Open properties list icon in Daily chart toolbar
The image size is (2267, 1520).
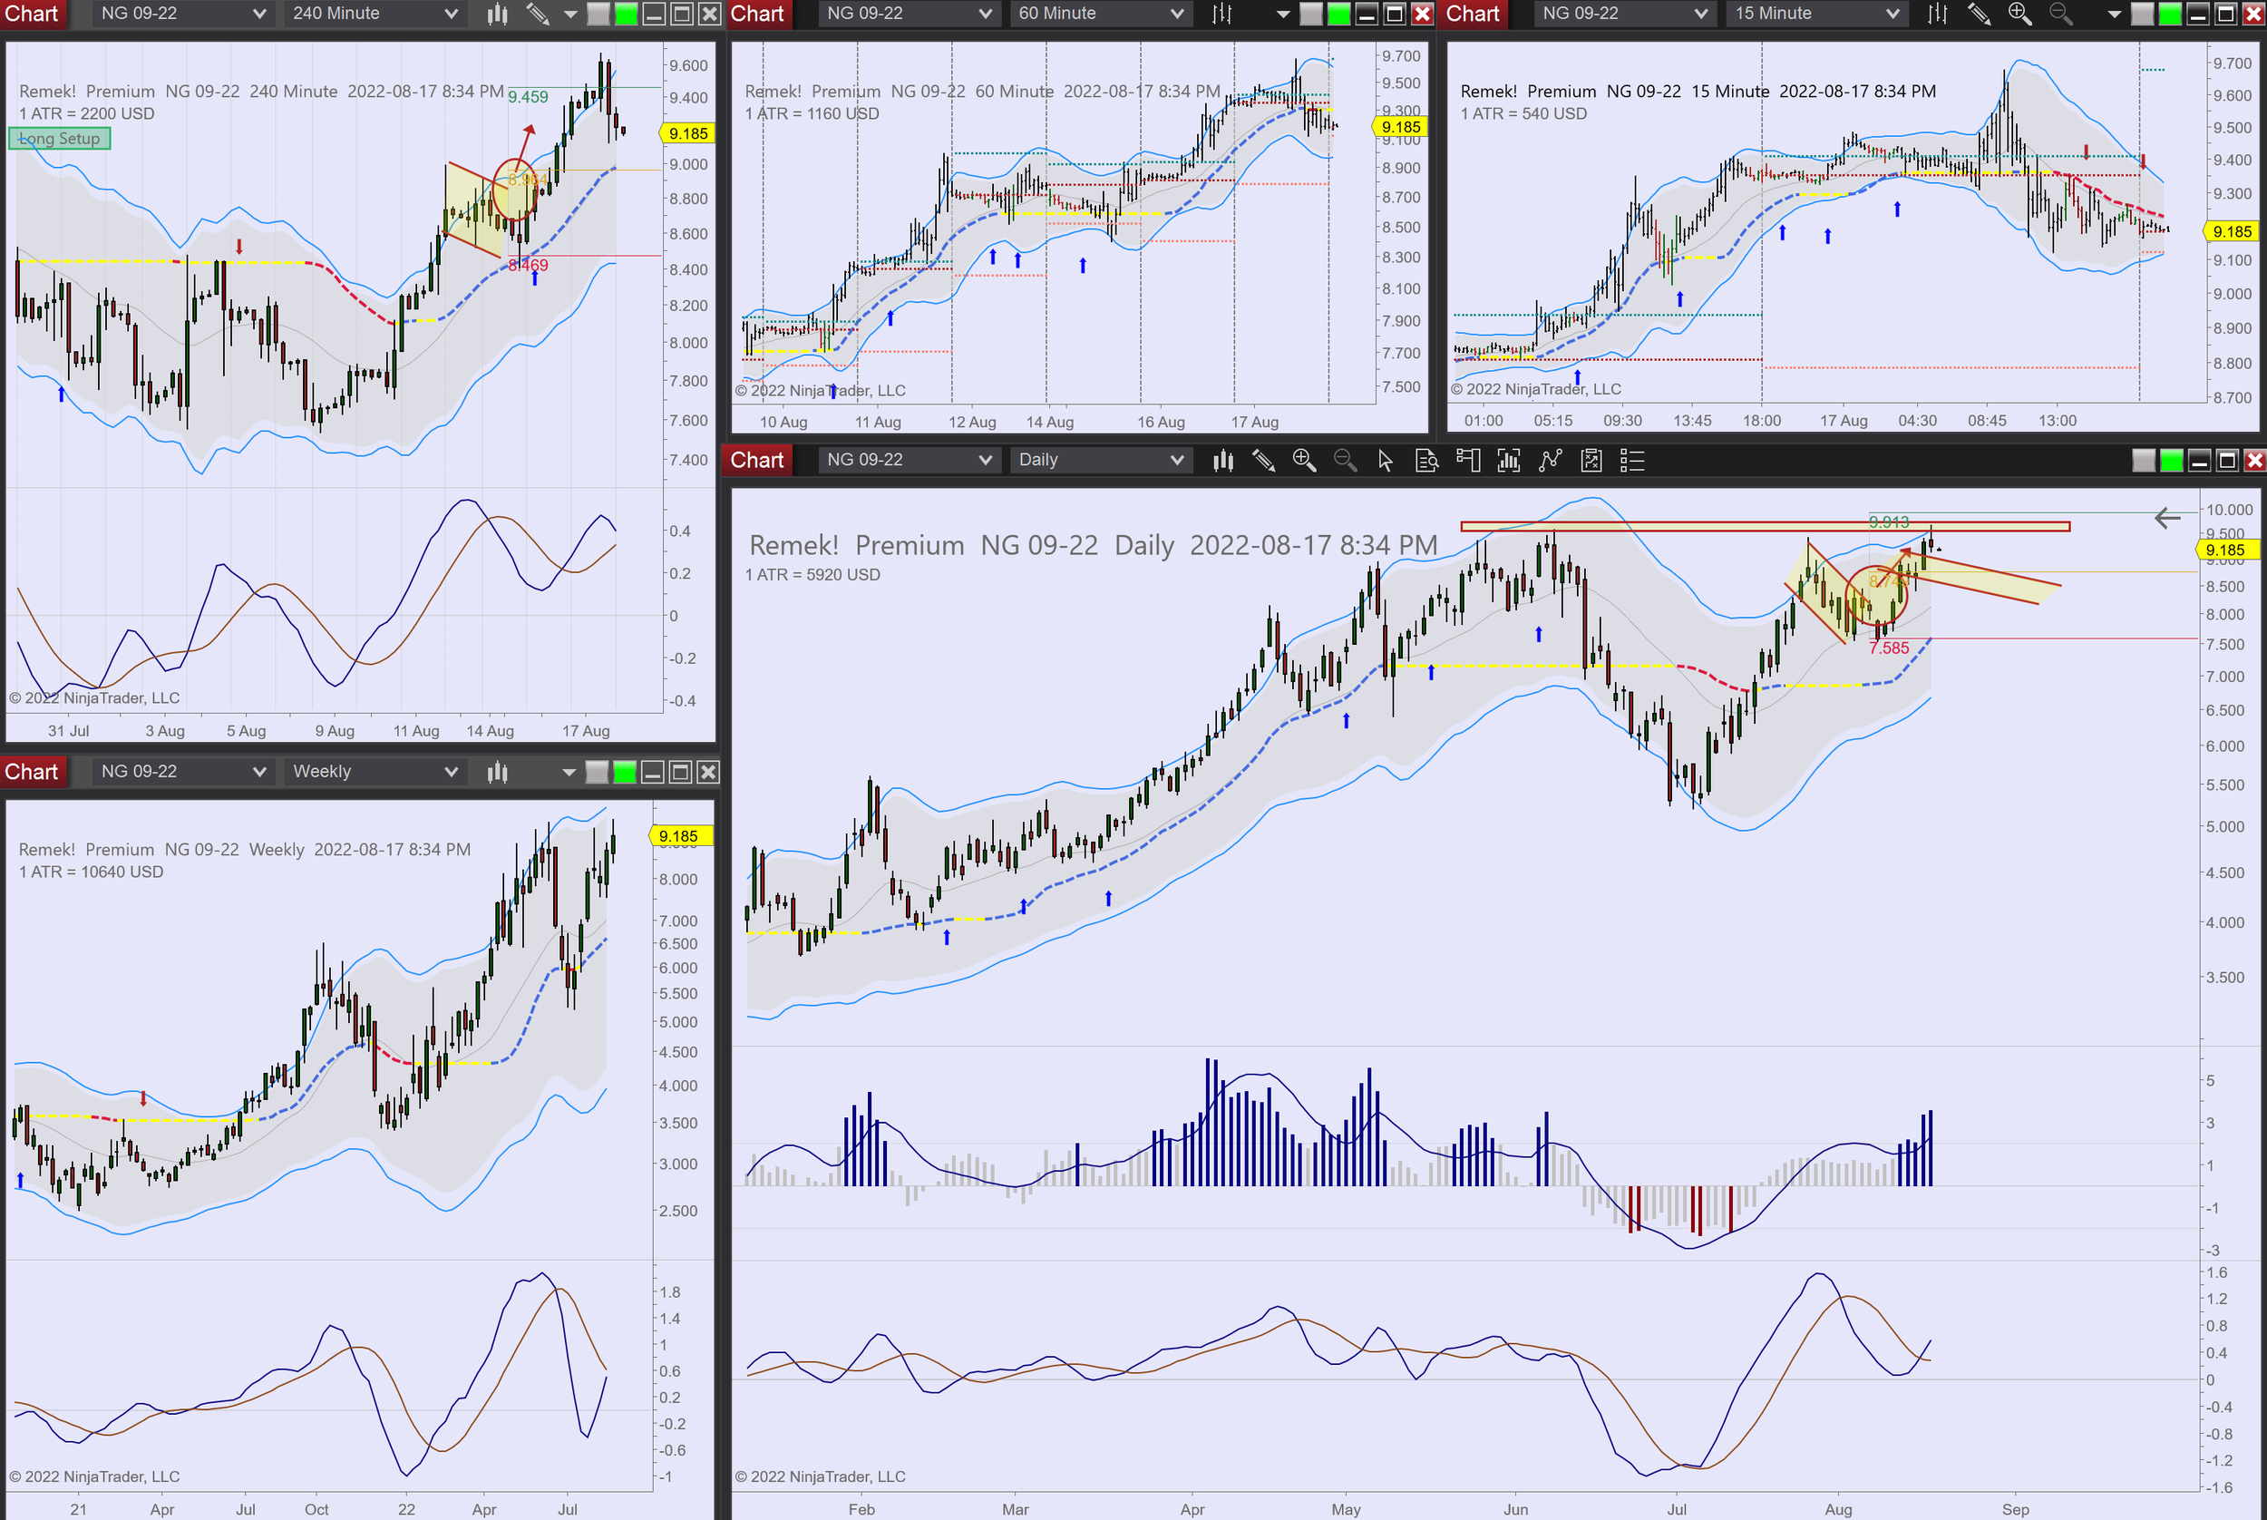tap(1632, 461)
